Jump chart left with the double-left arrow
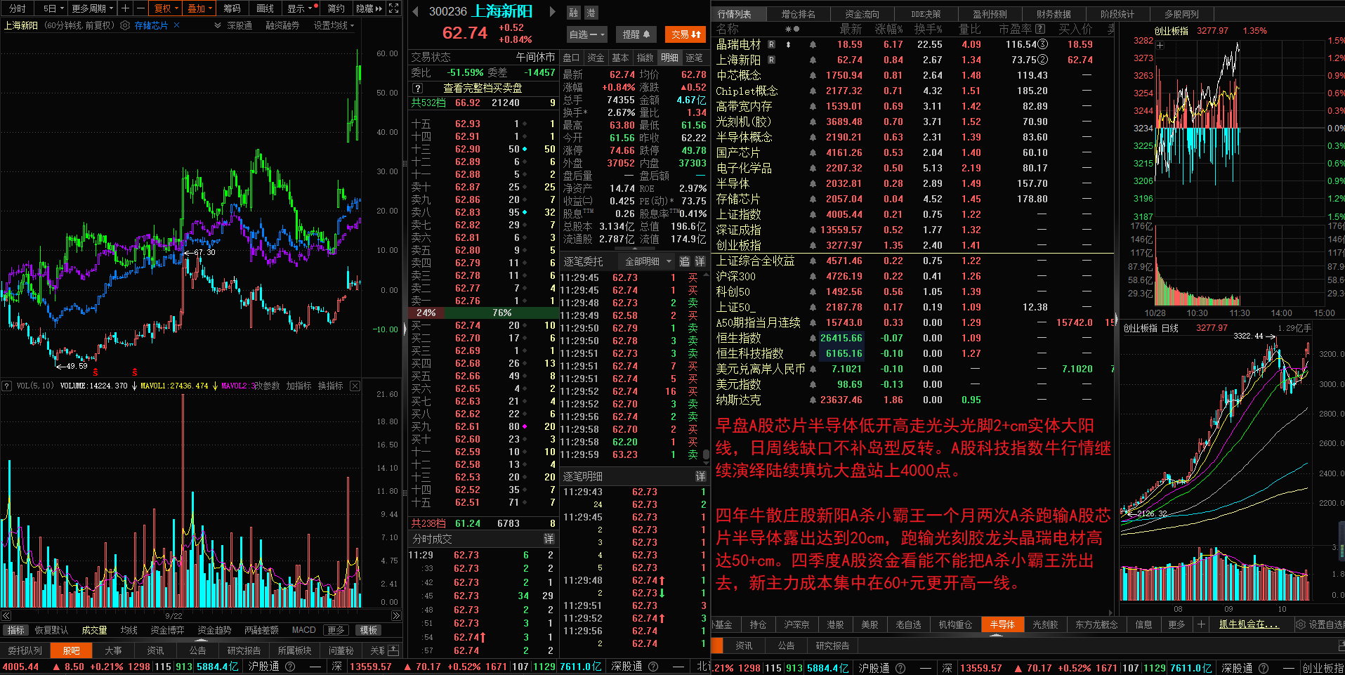Viewport: 1345px width, 675px height. (x=6, y=616)
